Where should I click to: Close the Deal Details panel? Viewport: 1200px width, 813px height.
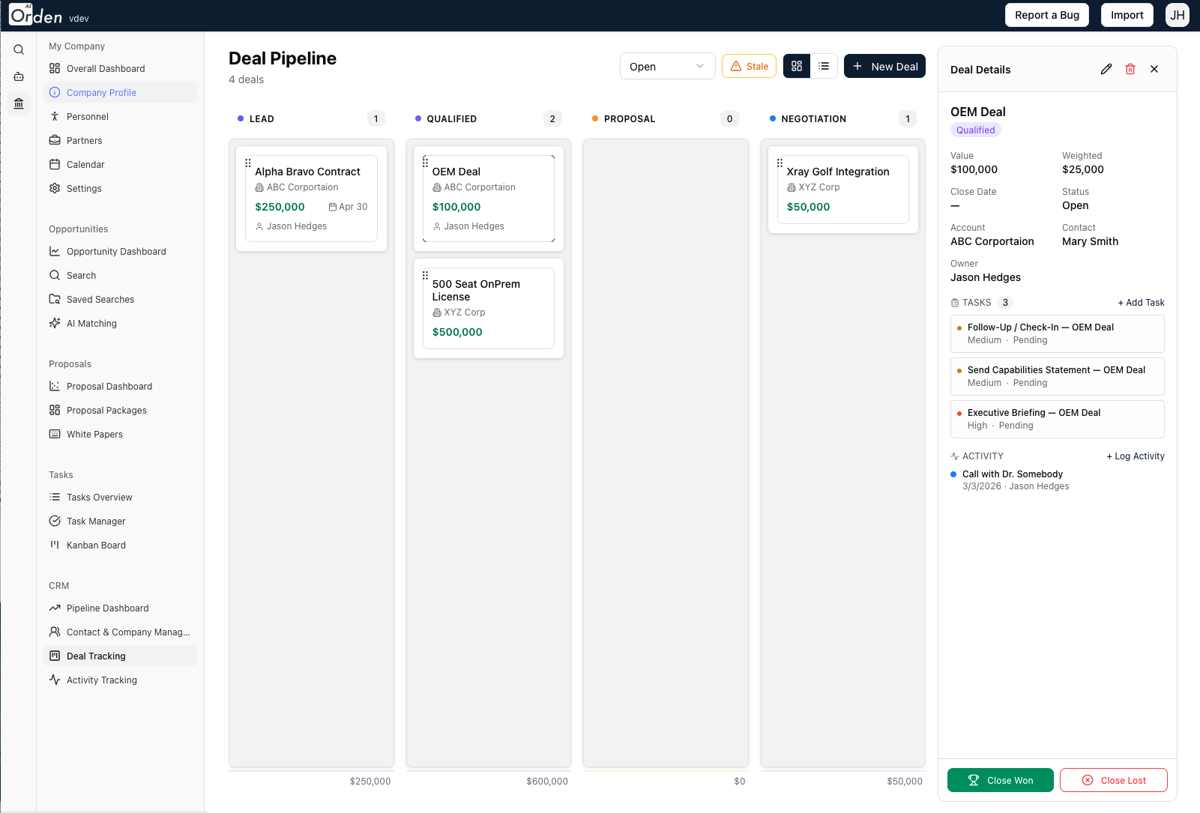[x=1154, y=69]
